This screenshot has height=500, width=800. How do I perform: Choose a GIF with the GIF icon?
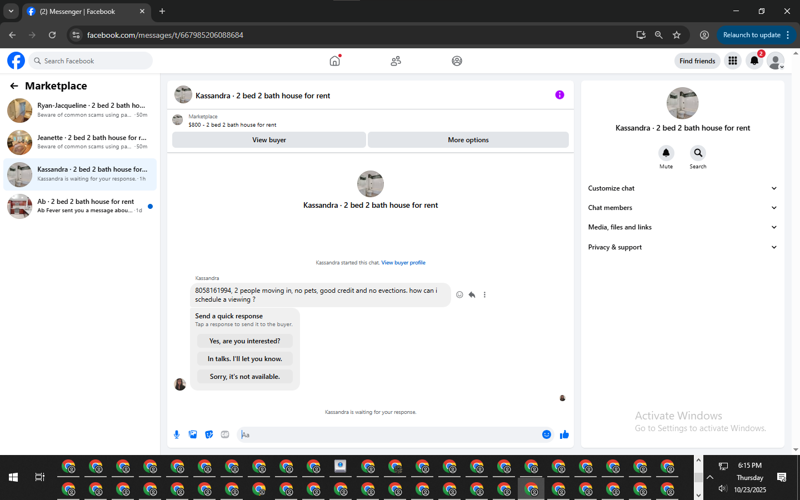[225, 434]
